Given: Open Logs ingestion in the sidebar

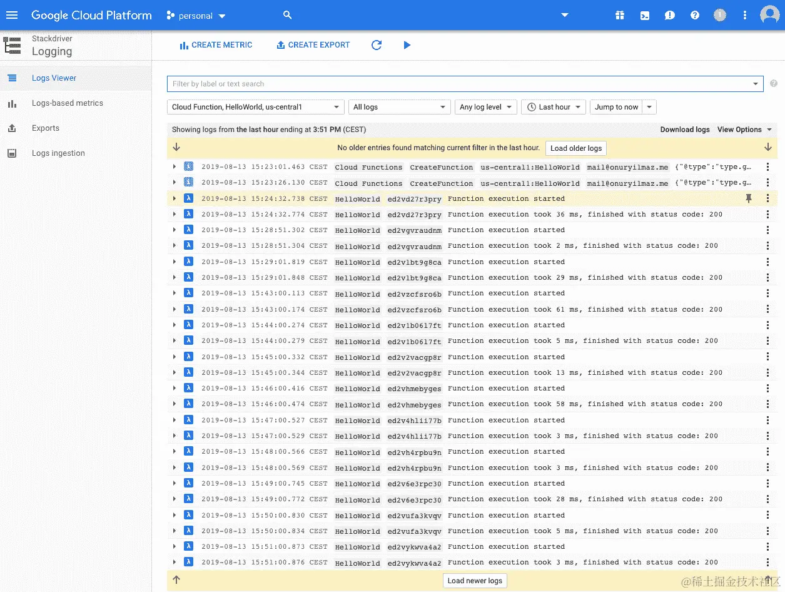Looking at the screenshot, I should tap(76, 153).
